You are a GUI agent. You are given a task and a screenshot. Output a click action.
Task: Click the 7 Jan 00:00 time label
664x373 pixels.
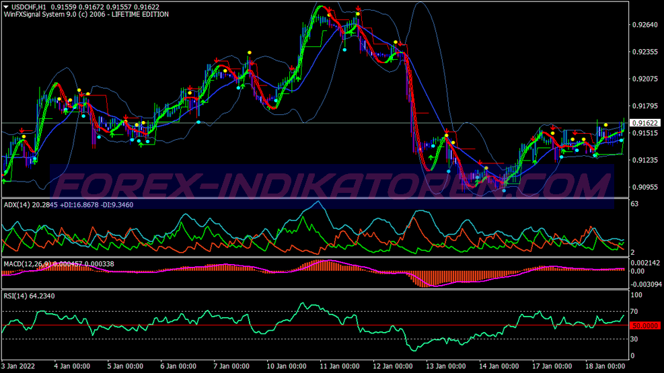[x=231, y=366]
